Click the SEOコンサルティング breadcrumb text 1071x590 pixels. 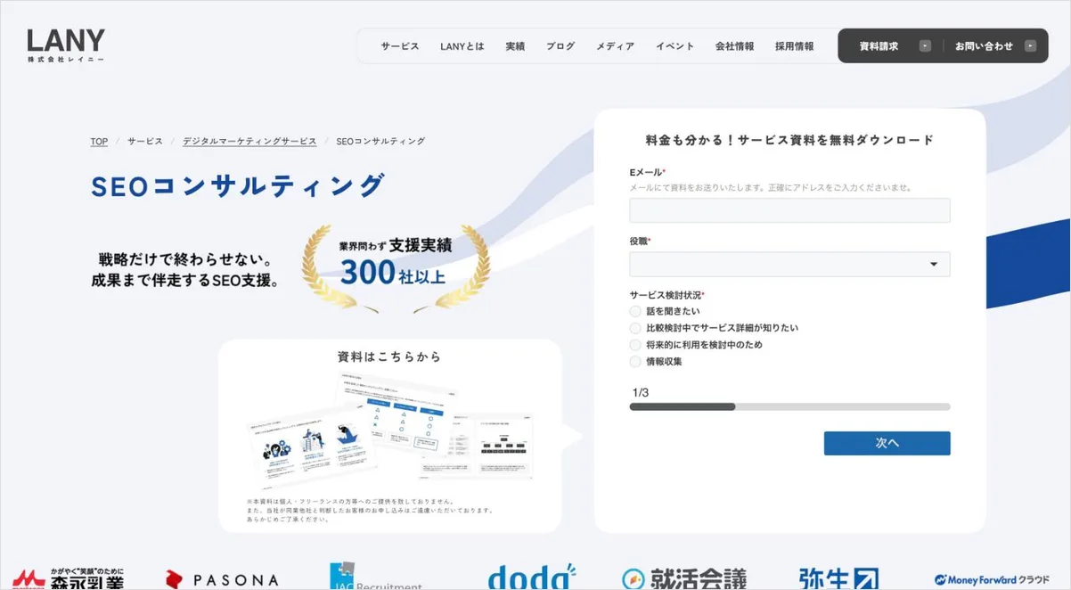380,142
